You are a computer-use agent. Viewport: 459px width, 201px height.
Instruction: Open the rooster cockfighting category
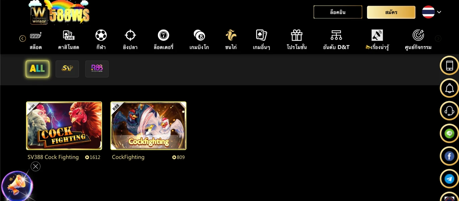point(231,35)
